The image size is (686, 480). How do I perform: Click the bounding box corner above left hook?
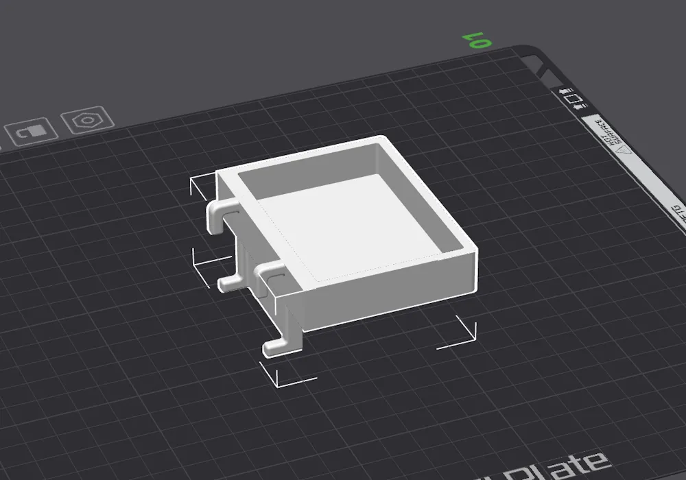202,186
